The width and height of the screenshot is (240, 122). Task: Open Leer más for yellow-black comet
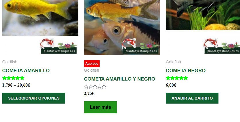[100, 107]
